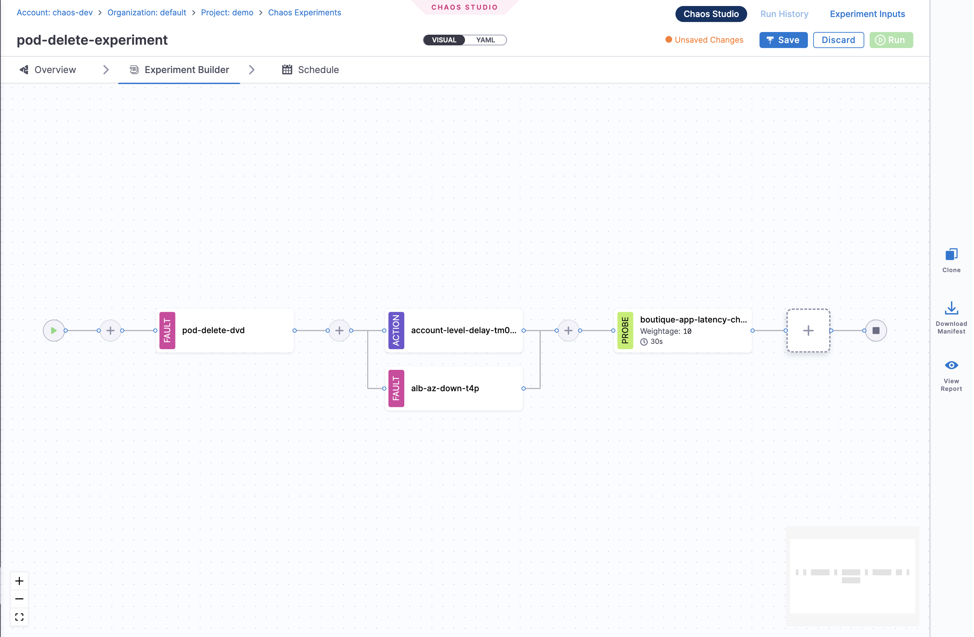
Task: Click the dashed add-new-step box
Action: coord(808,331)
